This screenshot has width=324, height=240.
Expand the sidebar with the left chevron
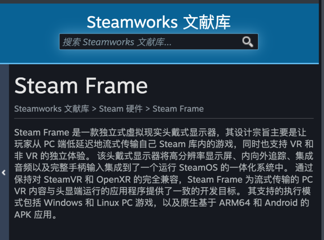point(4,172)
